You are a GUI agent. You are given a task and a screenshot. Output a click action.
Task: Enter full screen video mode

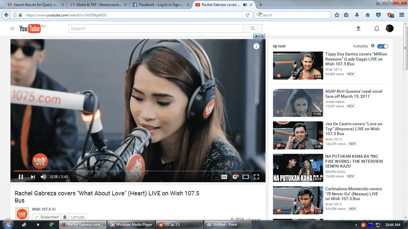click(257, 177)
